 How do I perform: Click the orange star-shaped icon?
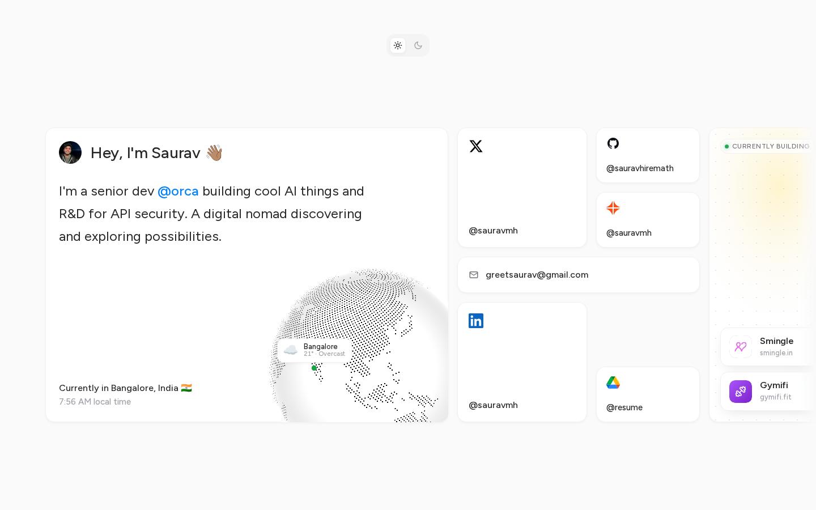613,208
